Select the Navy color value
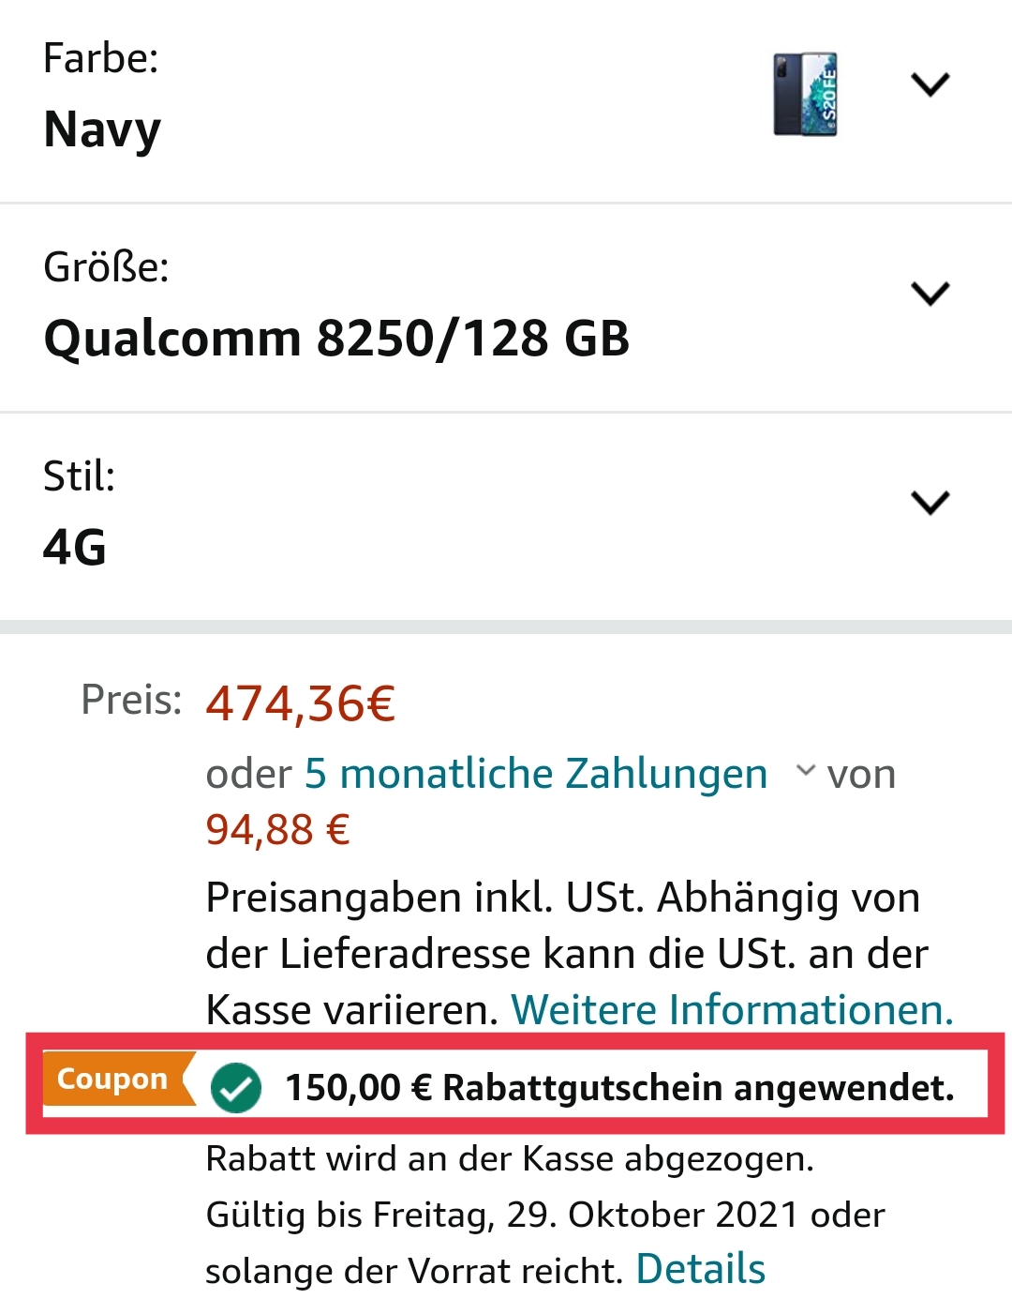This screenshot has height=1314, width=1012. (102, 130)
